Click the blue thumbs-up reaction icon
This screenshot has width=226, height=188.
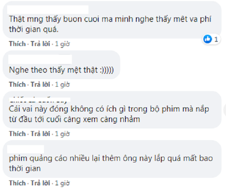[x=208, y=39]
